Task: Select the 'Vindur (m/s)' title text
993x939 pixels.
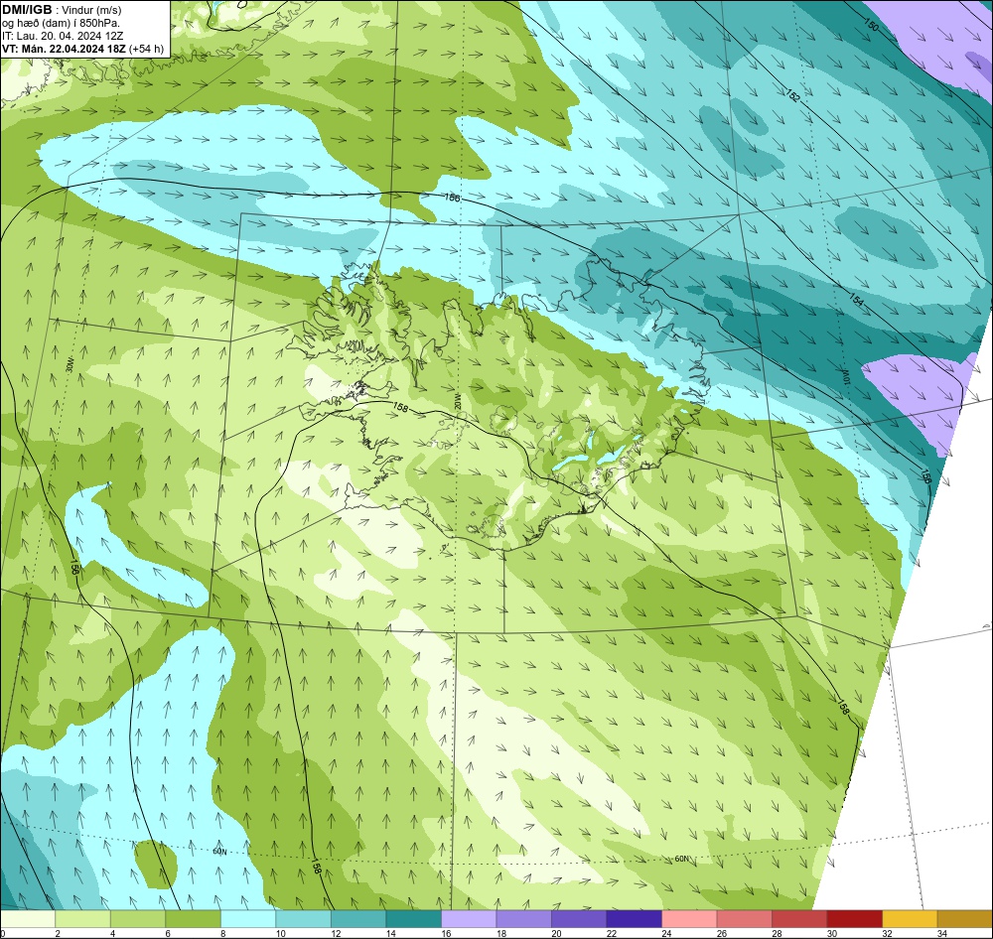Action: (91, 10)
